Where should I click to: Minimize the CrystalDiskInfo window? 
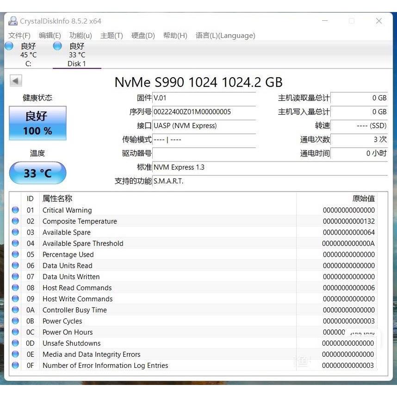[x=325, y=21]
